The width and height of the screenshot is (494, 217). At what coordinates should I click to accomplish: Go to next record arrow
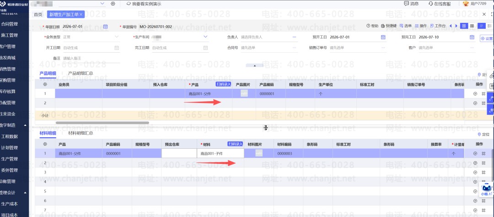pyautogui.click(x=456, y=26)
